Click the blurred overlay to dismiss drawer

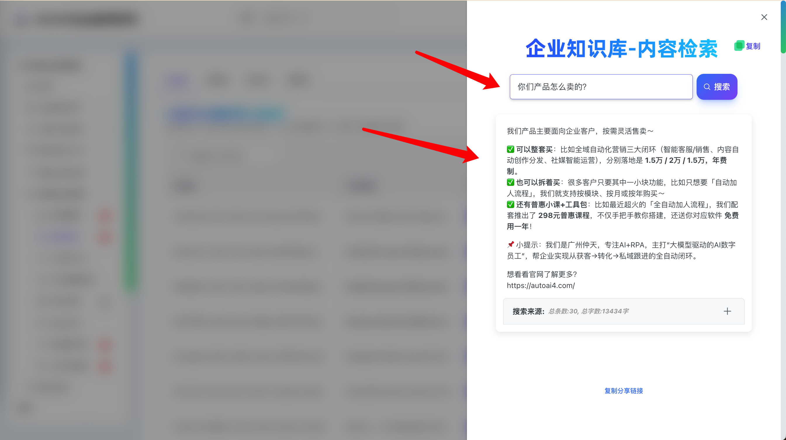pyautogui.click(x=232, y=219)
